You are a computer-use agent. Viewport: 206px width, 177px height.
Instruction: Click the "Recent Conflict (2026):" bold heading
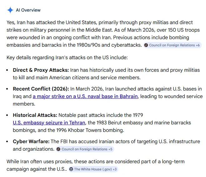pos(41,89)
